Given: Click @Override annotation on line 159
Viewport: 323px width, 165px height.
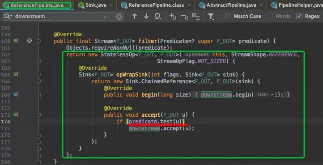Looking at the screenshot, I should [68, 34].
